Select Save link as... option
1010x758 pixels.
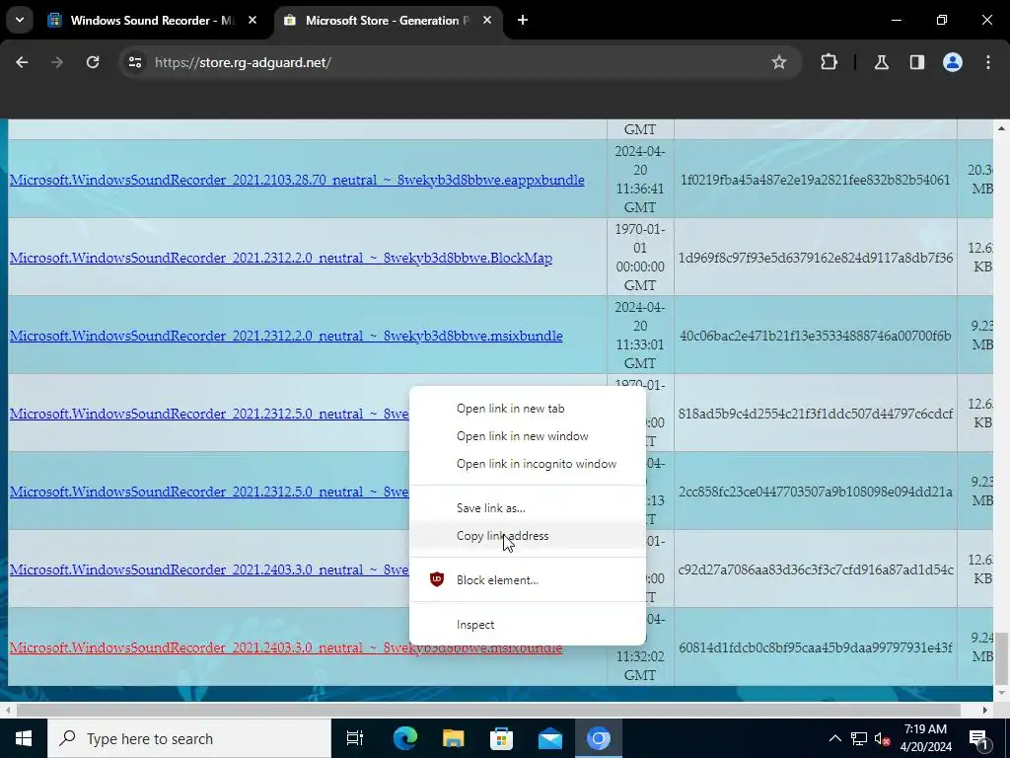click(491, 508)
